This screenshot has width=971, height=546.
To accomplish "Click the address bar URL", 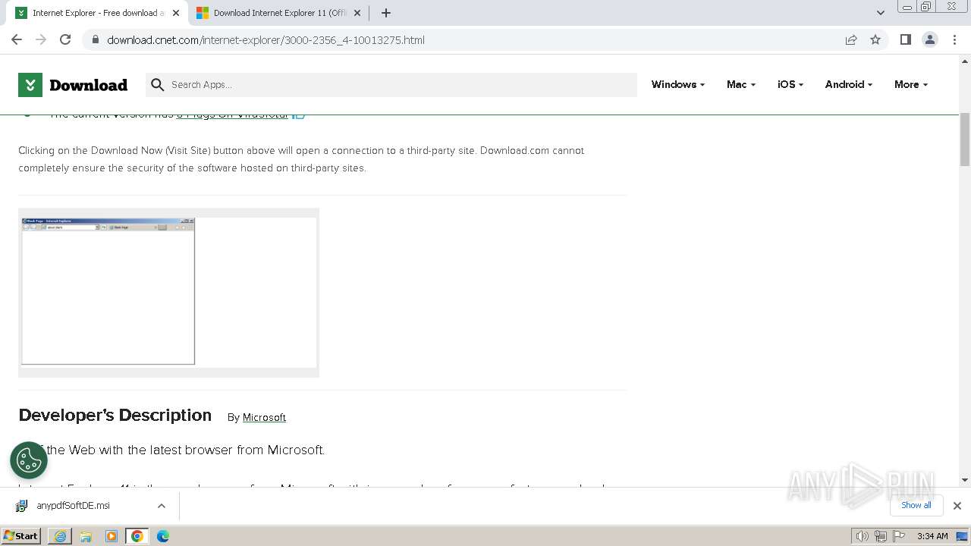I will [x=266, y=40].
